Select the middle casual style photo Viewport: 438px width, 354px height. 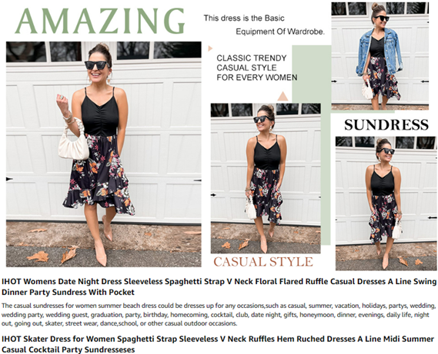coord(266,178)
